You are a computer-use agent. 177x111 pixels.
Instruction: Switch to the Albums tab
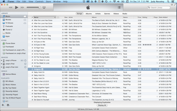click(x=88, y=14)
